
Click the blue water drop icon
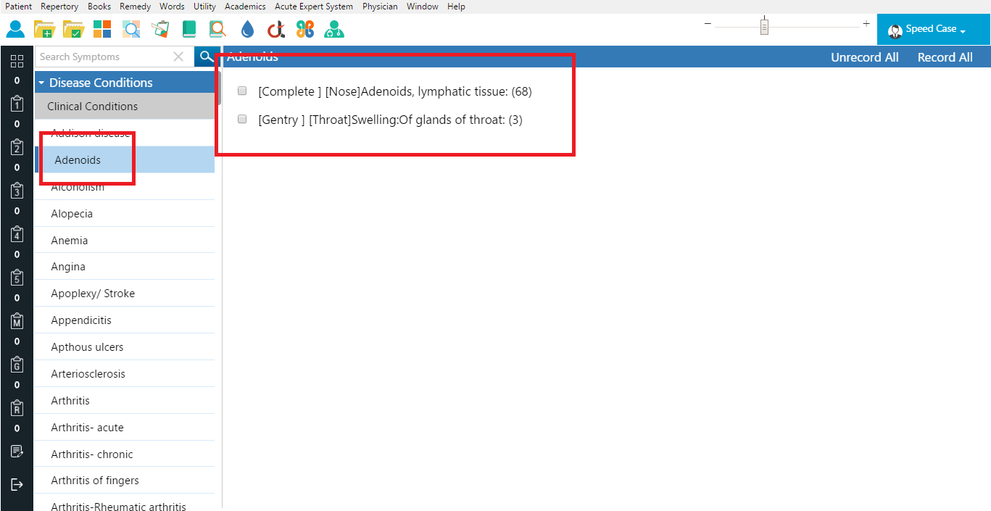click(247, 29)
